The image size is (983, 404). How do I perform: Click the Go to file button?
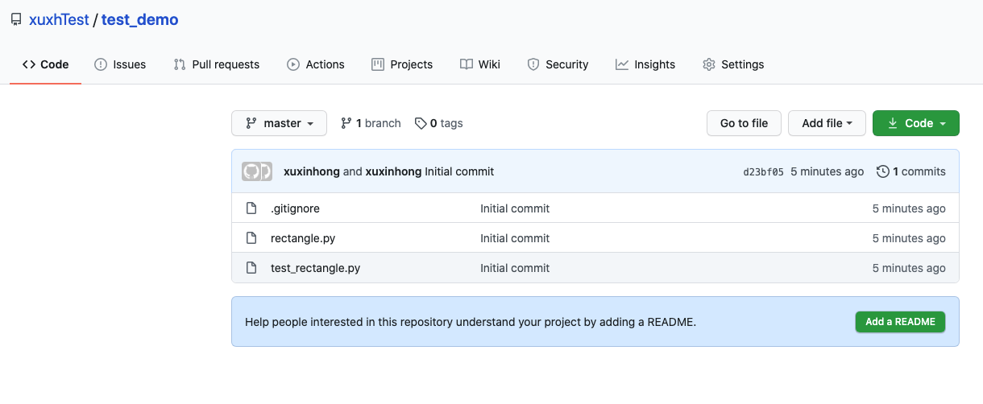click(x=744, y=123)
